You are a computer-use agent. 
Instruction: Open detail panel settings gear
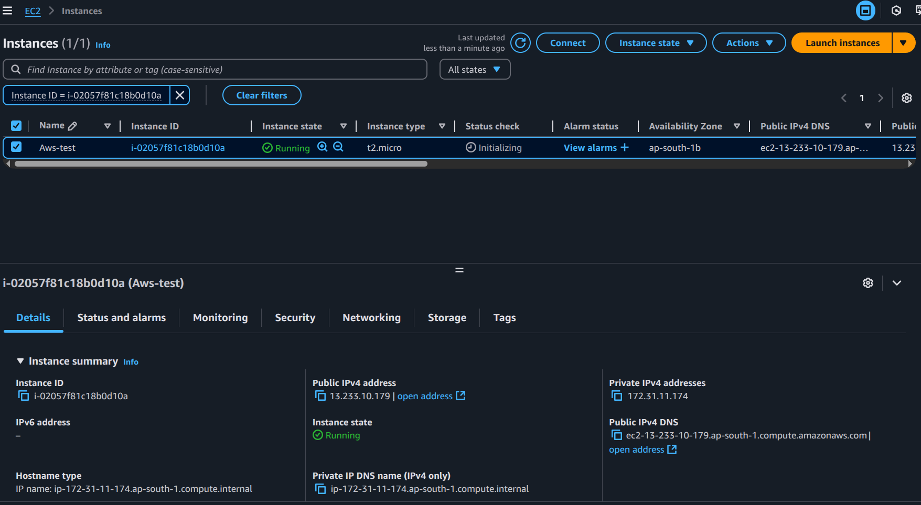coord(868,283)
